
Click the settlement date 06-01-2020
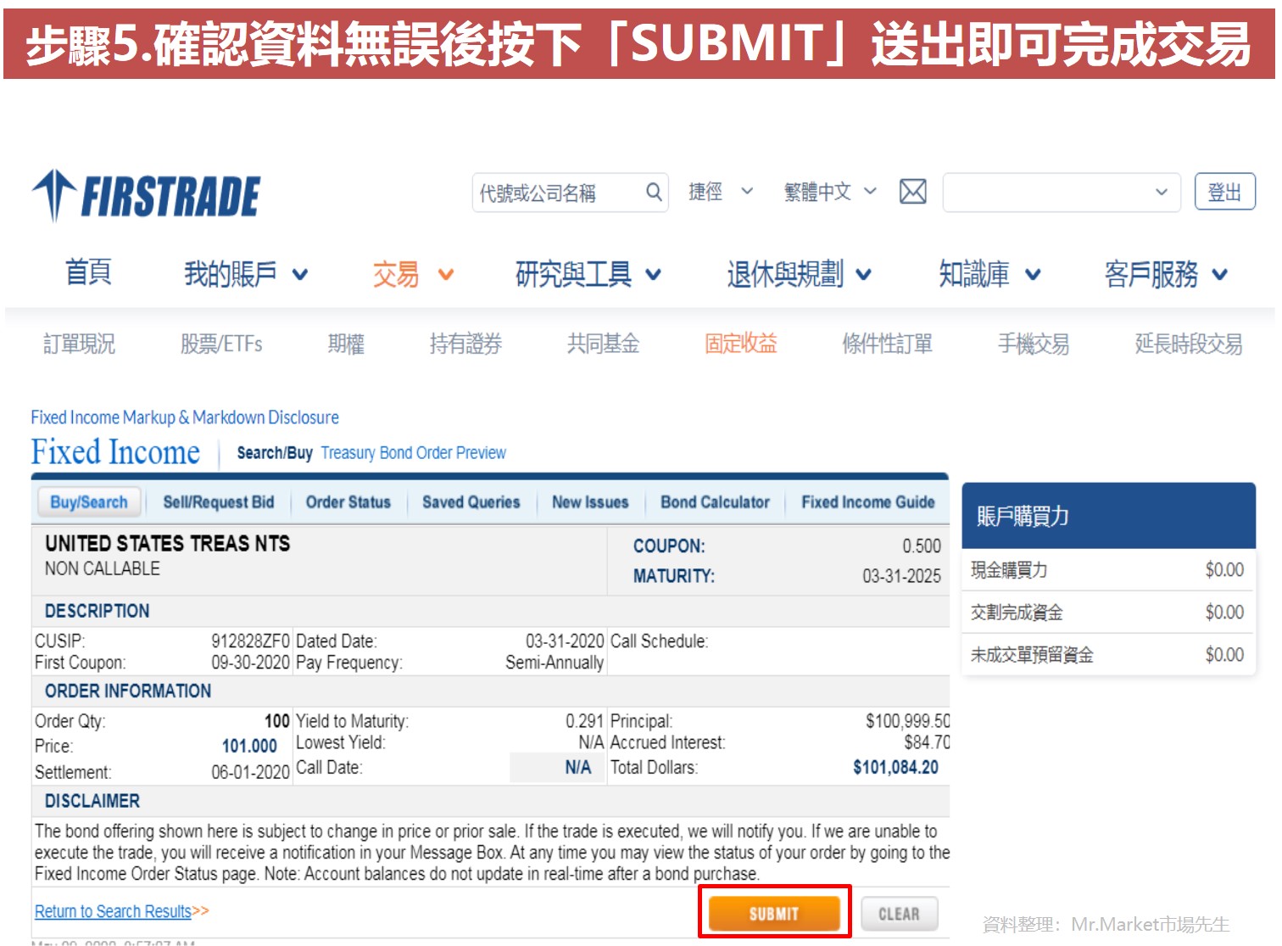[250, 772]
